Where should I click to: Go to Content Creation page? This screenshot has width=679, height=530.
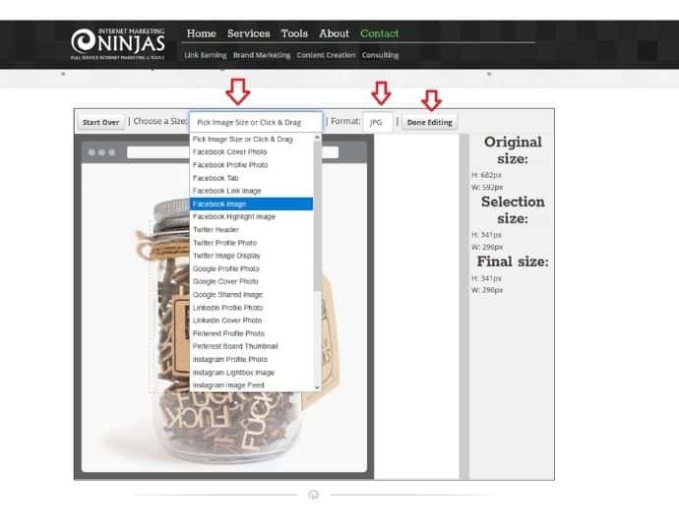coord(326,55)
